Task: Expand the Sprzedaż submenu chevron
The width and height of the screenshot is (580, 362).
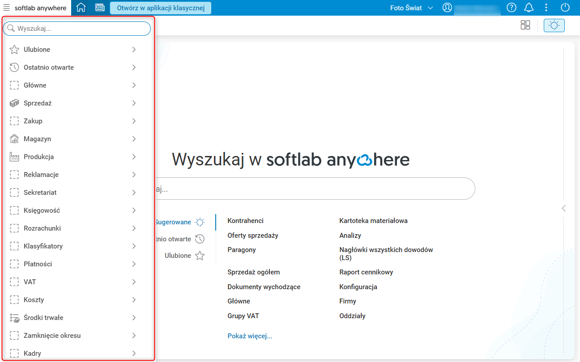Action: click(x=134, y=103)
